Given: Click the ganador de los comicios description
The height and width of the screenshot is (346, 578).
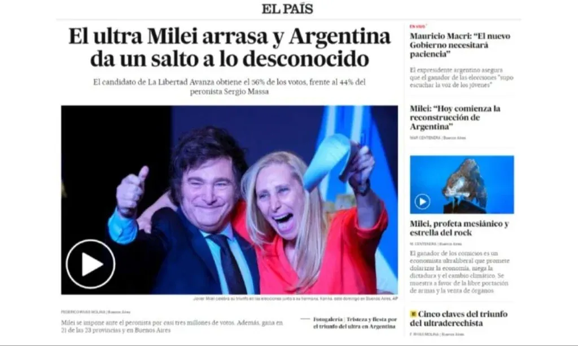Looking at the screenshot, I should tap(459, 272).
